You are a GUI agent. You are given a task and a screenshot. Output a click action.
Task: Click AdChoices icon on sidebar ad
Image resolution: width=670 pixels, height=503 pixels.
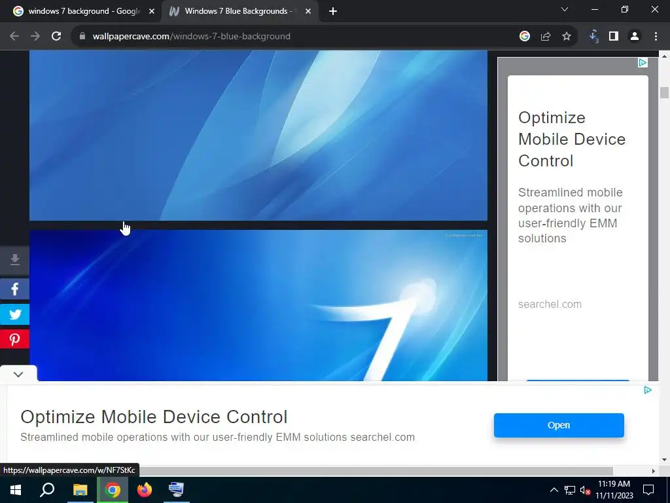click(x=643, y=63)
